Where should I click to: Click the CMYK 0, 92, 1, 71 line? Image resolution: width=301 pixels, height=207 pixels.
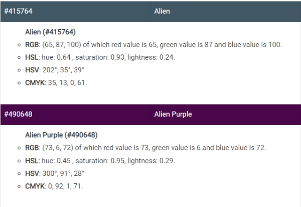point(54,186)
